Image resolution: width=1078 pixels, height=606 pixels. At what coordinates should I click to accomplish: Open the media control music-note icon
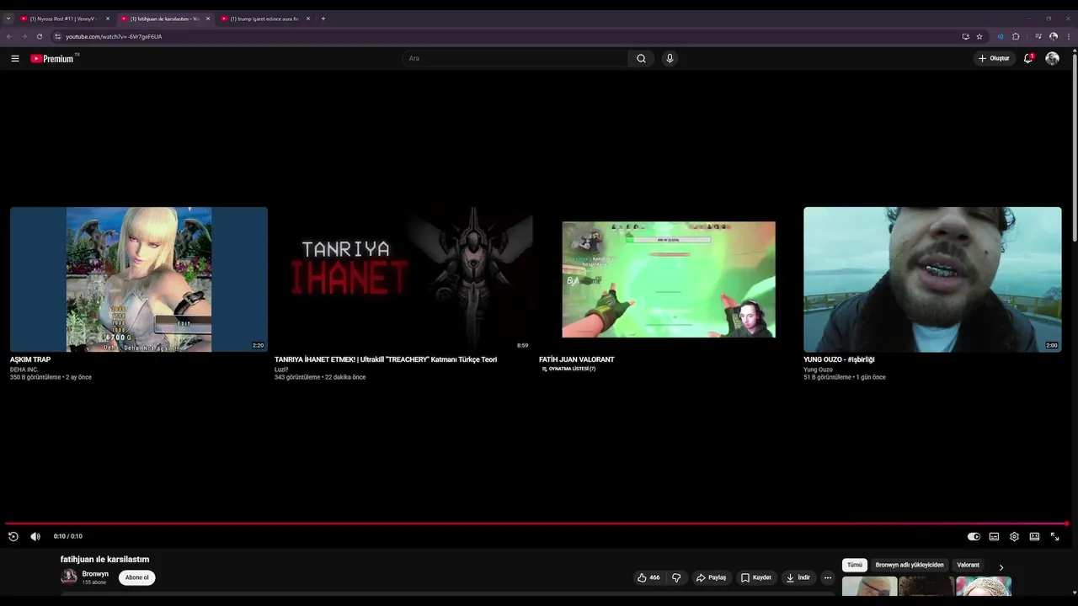click(1038, 36)
